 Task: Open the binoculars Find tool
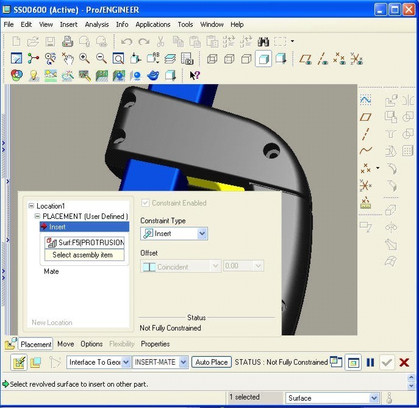pyautogui.click(x=263, y=41)
